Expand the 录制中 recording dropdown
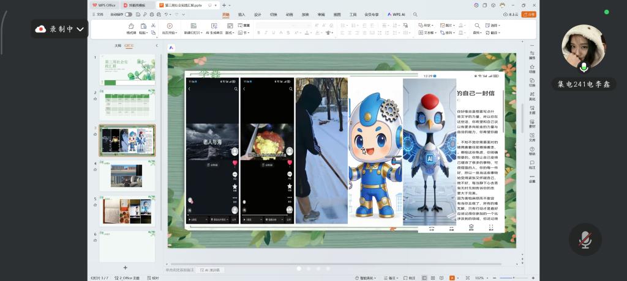The width and height of the screenshot is (627, 281). coord(80,29)
